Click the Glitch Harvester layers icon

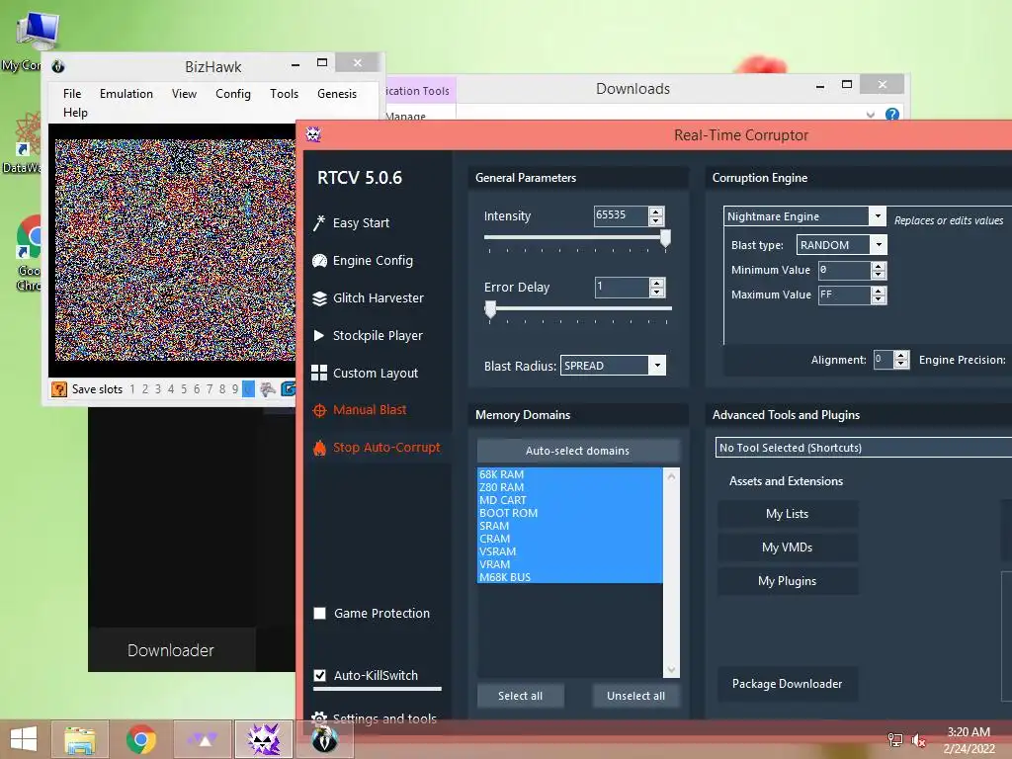point(319,298)
